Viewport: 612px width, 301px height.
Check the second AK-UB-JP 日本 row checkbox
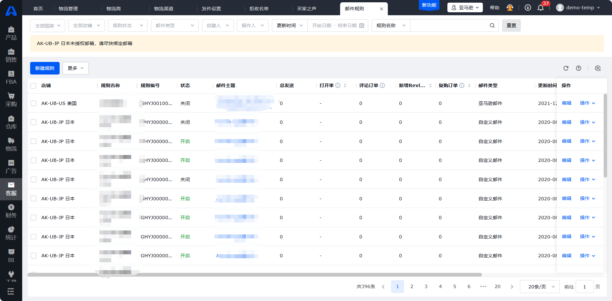pos(33,141)
